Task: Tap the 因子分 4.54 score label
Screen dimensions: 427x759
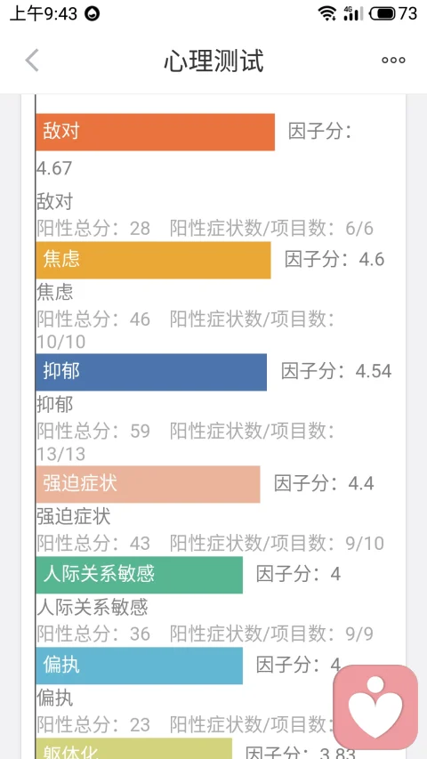Action: click(x=336, y=371)
